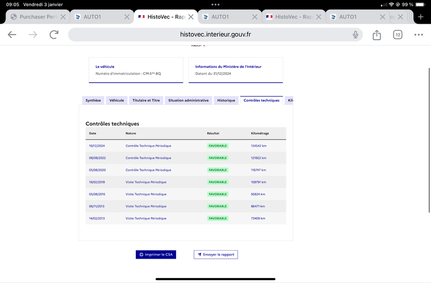The width and height of the screenshot is (431, 283).
Task: Select the Contrôles techniques tab
Action: (x=261, y=100)
